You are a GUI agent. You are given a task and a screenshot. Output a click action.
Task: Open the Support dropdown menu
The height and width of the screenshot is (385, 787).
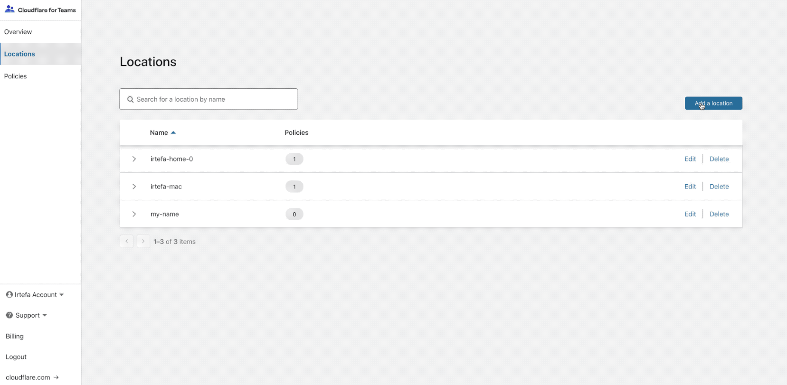tap(26, 315)
